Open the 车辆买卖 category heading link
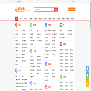 [x=34, y=51]
